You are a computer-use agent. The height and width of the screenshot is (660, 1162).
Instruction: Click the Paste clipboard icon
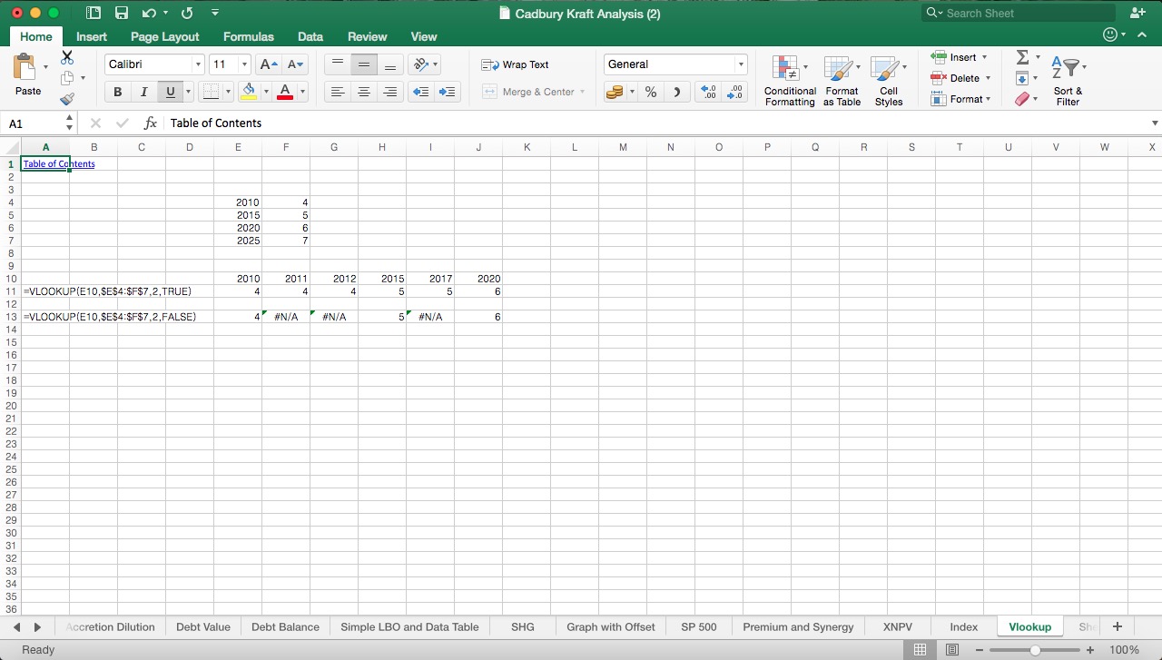25,68
